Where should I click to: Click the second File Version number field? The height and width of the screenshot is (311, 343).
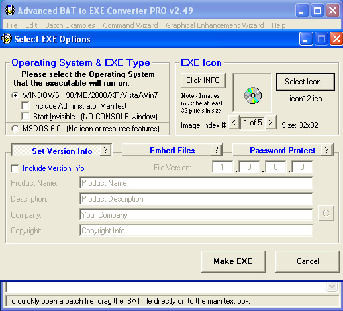(x=249, y=167)
